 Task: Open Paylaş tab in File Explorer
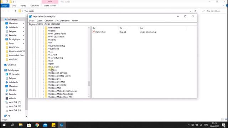(23, 6)
